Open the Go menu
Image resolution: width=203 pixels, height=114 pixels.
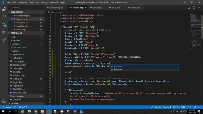point(37,3)
